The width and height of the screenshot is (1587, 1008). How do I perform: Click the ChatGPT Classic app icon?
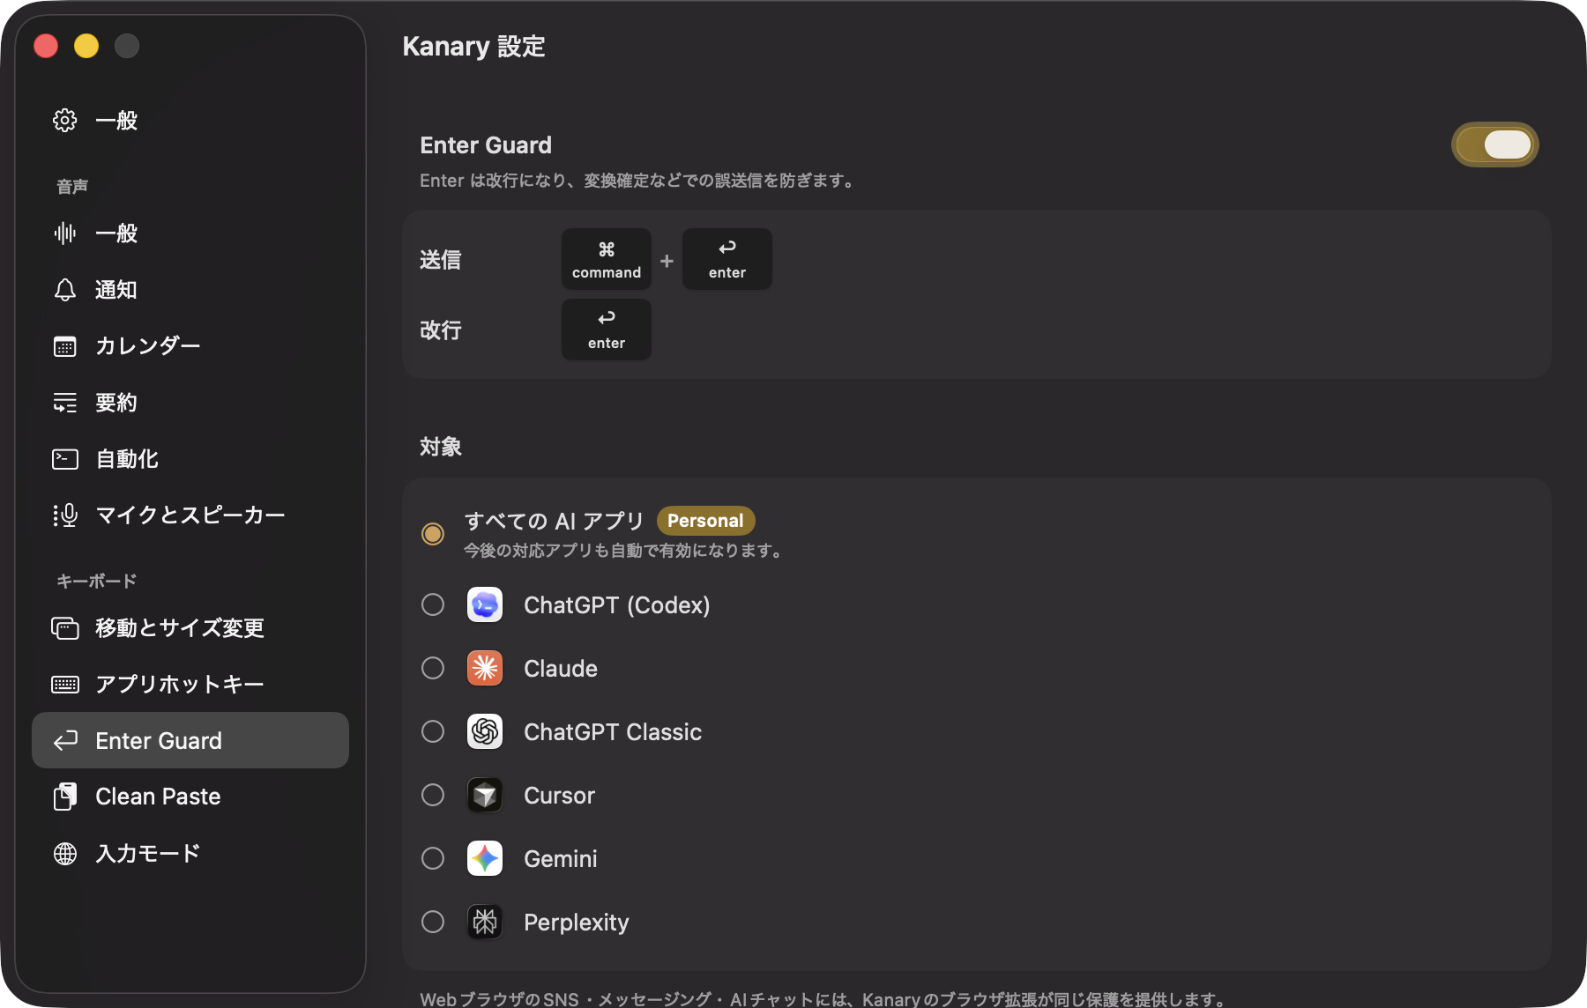point(485,731)
